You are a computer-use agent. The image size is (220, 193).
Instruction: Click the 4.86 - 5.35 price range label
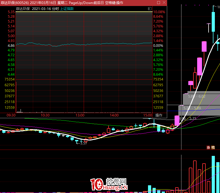[188, 118]
